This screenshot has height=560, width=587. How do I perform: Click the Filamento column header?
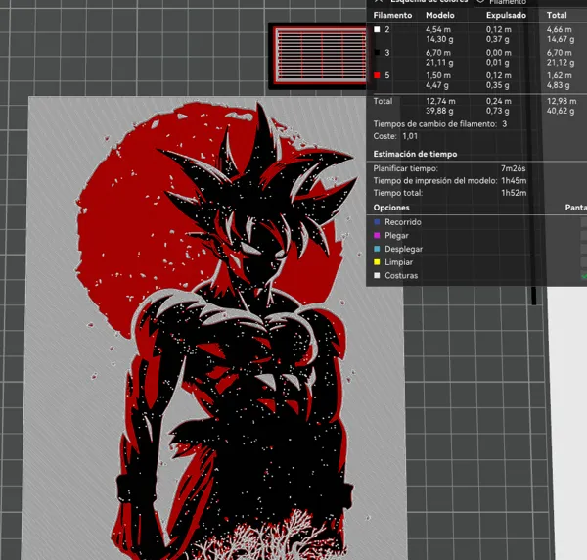click(x=392, y=15)
